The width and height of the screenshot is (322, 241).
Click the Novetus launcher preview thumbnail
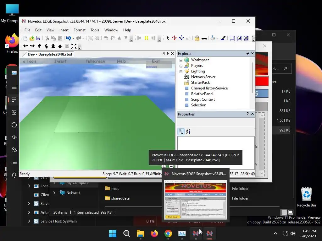pyautogui.click(x=196, y=199)
